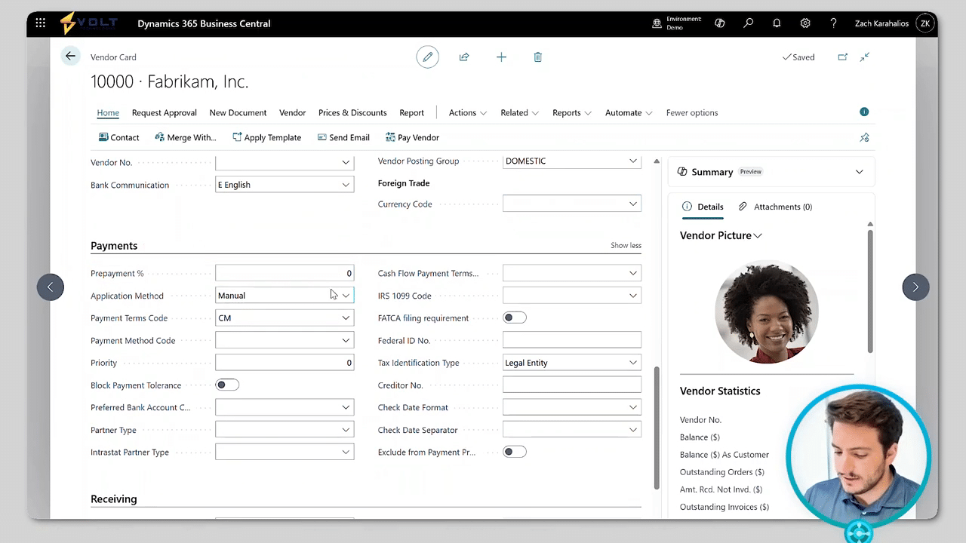
Task: Click Apply Template action
Action: click(x=266, y=137)
